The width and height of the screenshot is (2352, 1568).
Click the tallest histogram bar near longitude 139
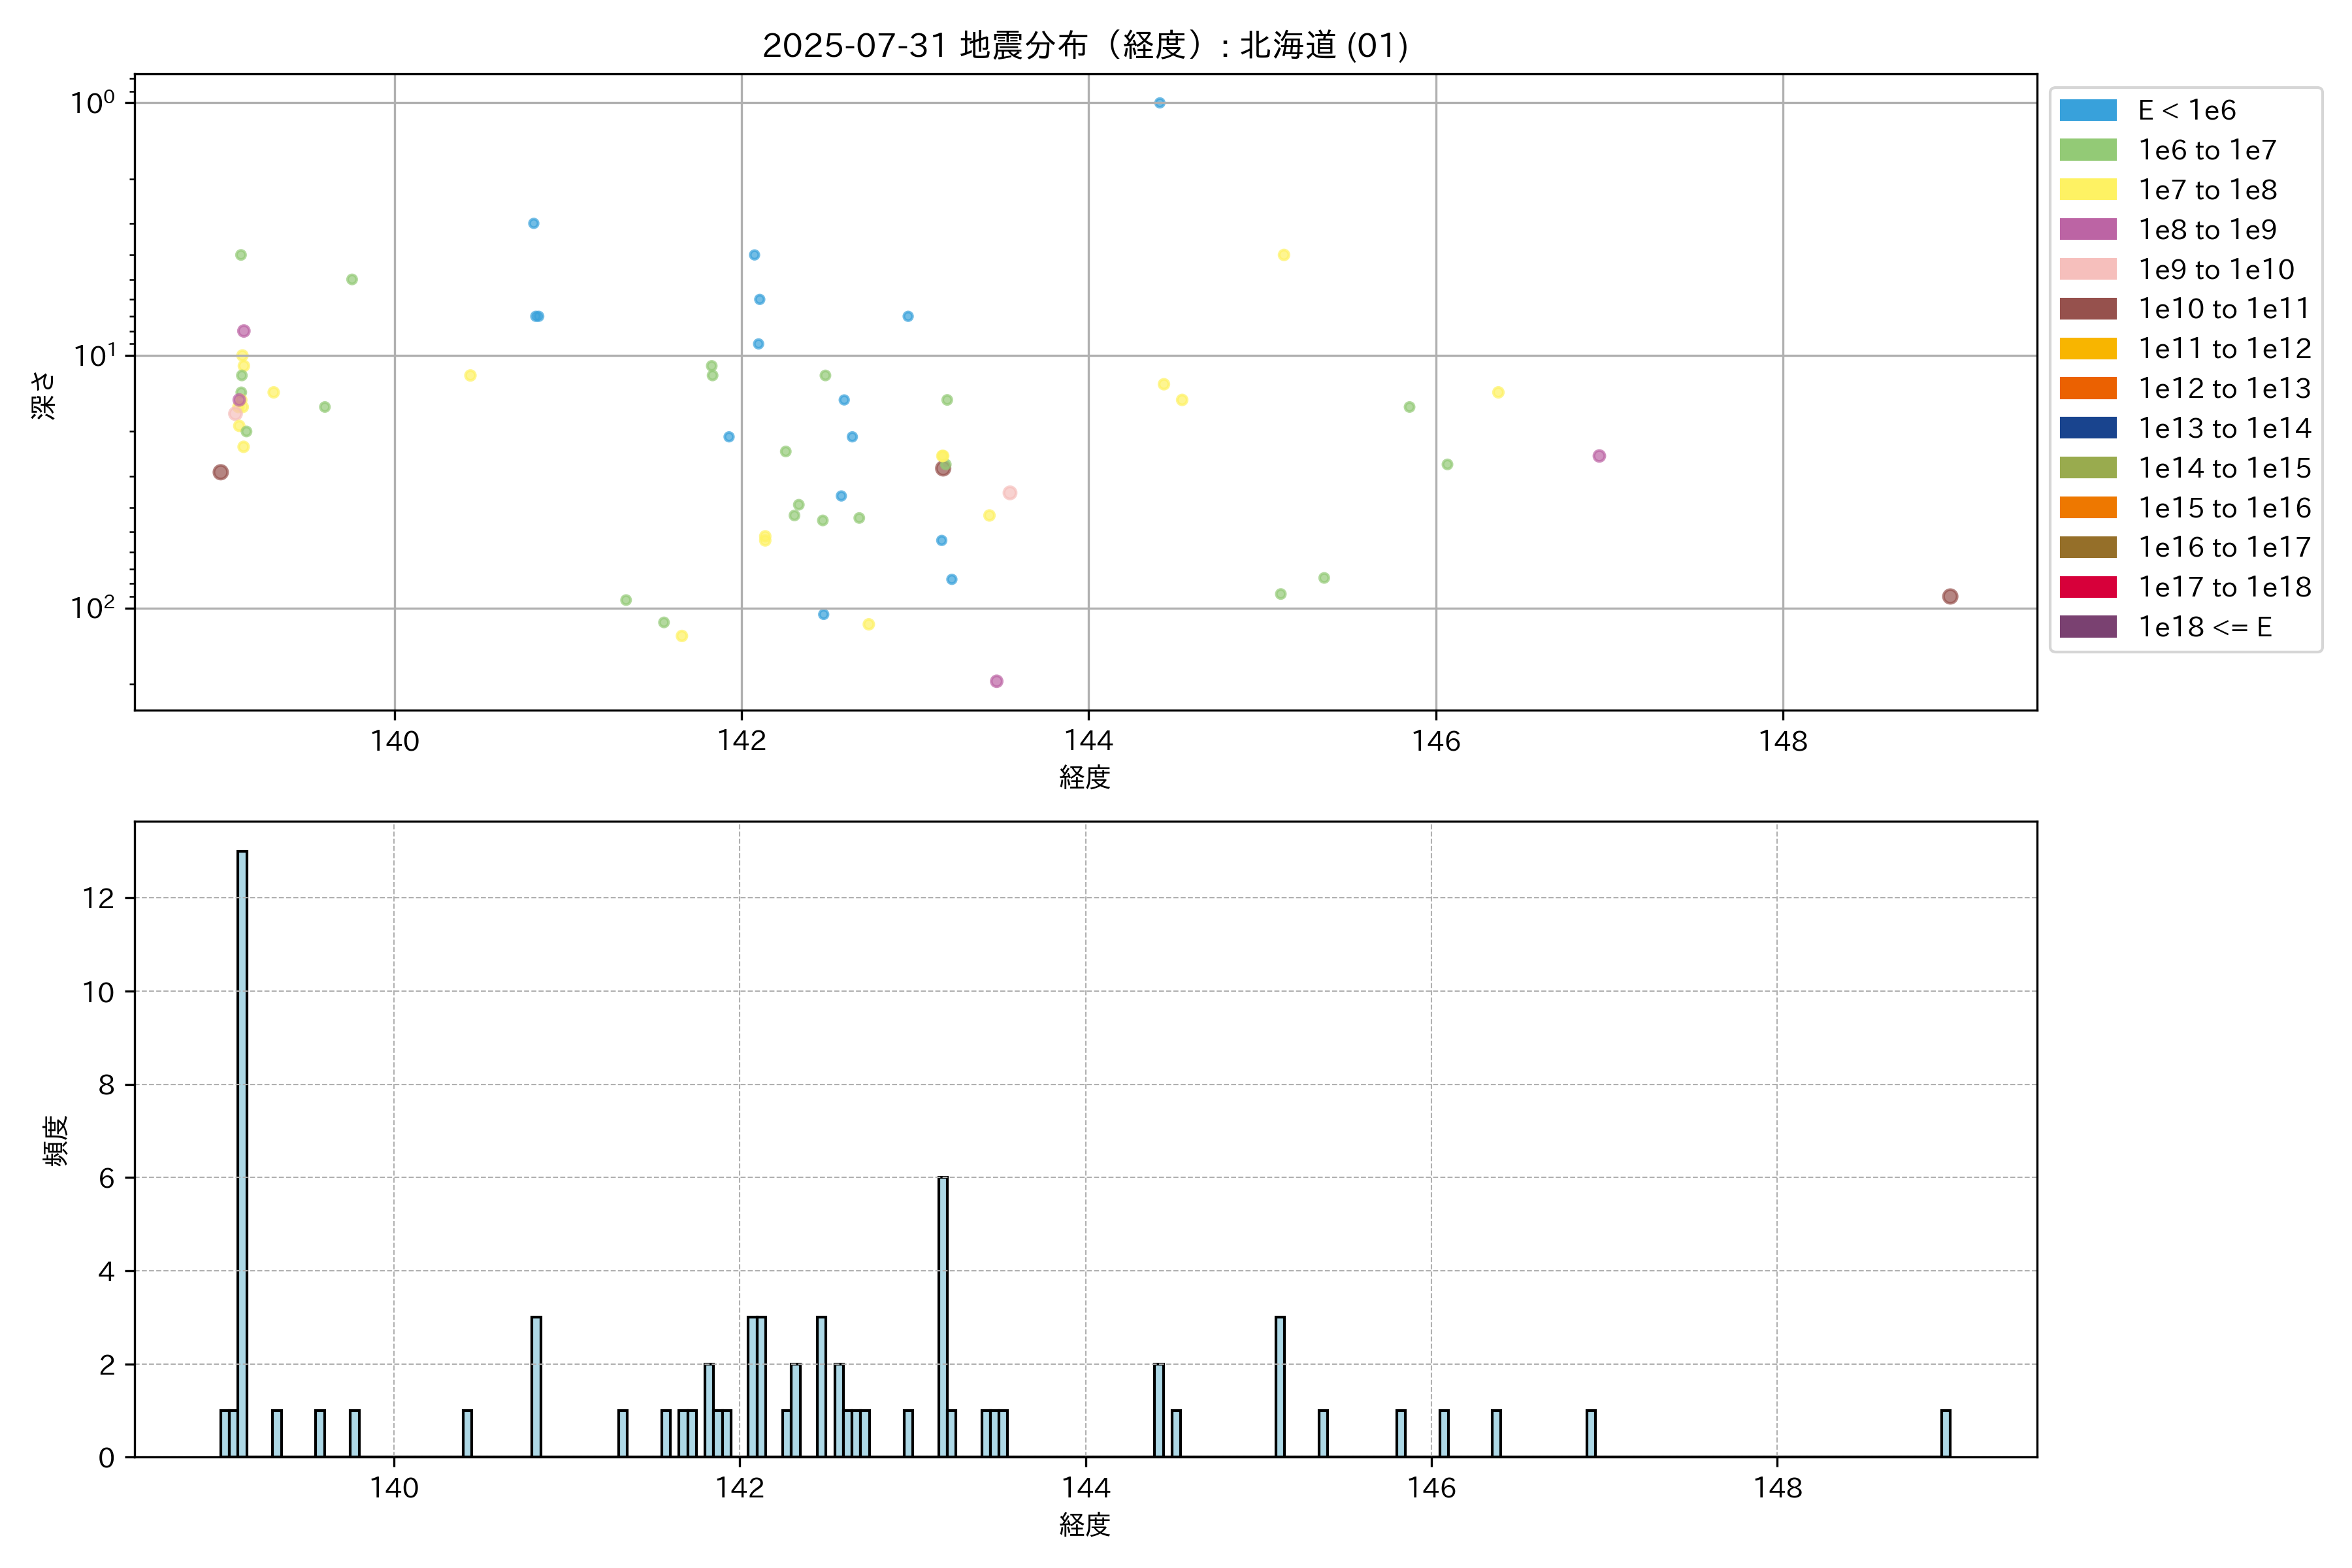242,1150
